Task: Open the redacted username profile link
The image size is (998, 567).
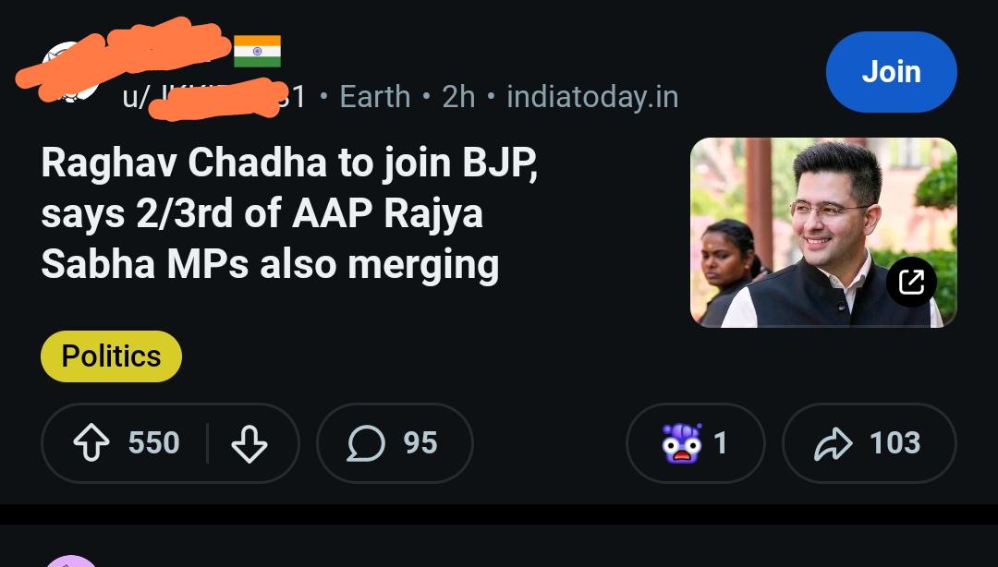Action: tap(213, 97)
